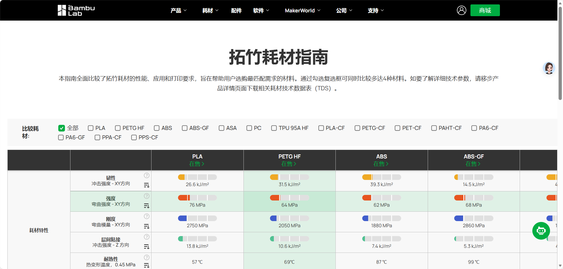Screen dimensions: 563x269
Task: Open the 在售 link under PETG HF
Action: click(289, 164)
